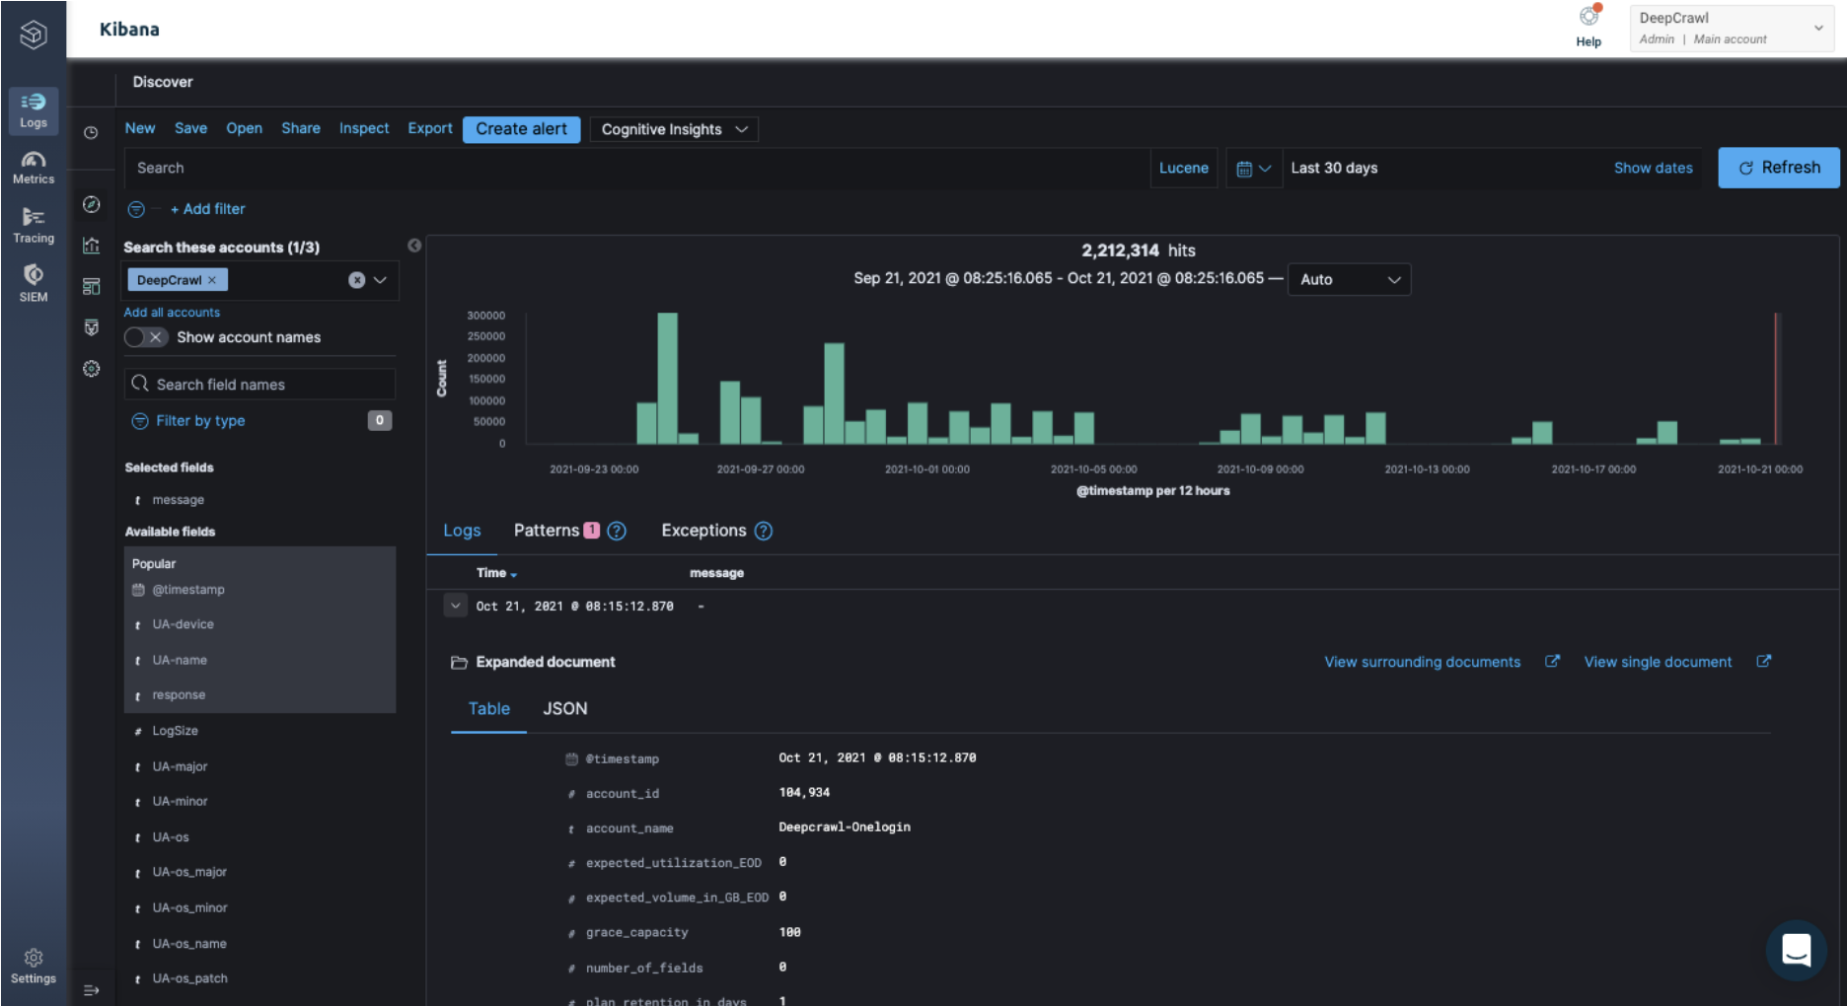Open the filter options circle icon
This screenshot has height=1006, width=1847.
136,209
